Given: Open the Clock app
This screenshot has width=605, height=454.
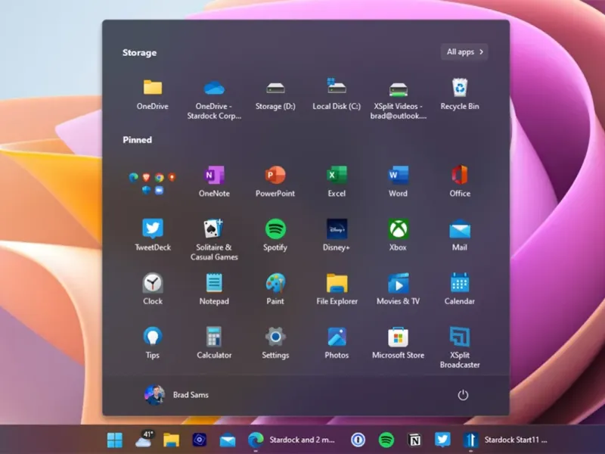Looking at the screenshot, I should pos(153,290).
